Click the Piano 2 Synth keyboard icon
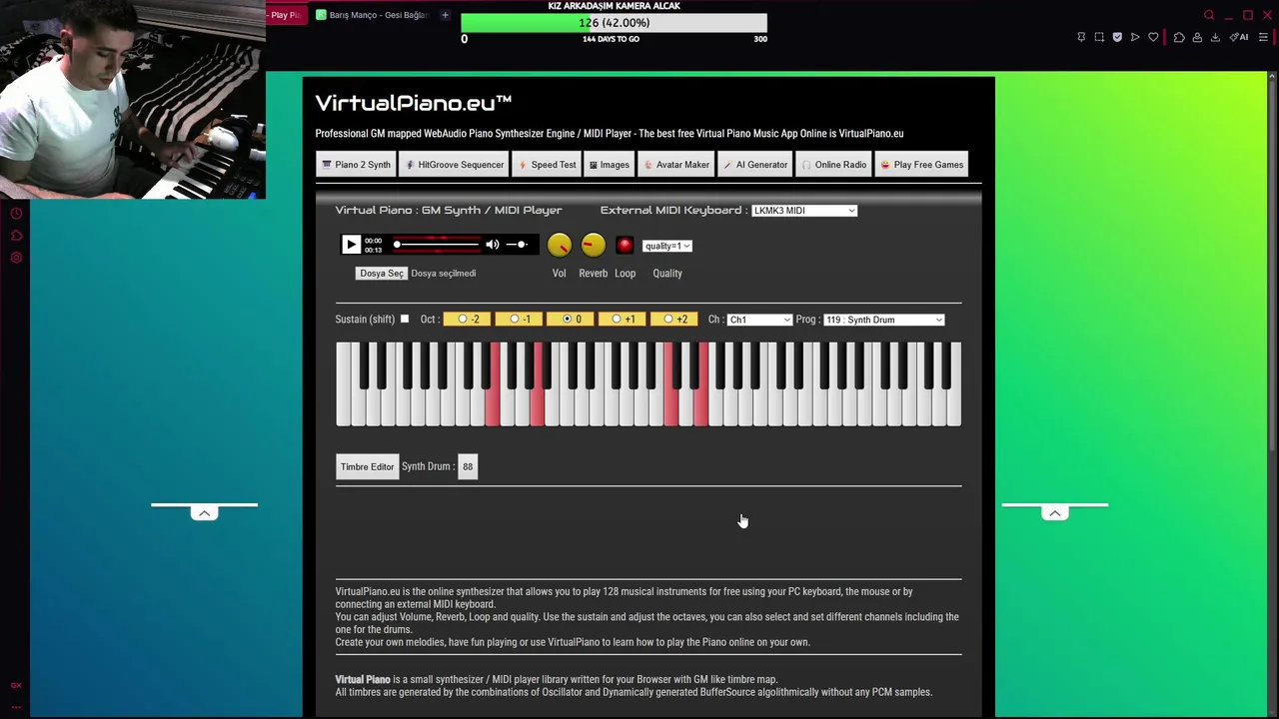1279x719 pixels. [327, 165]
